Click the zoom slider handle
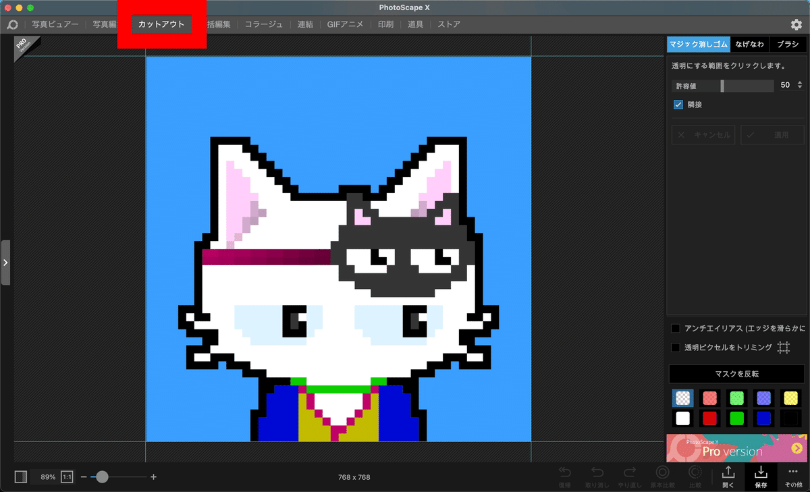The image size is (810, 492). [102, 476]
